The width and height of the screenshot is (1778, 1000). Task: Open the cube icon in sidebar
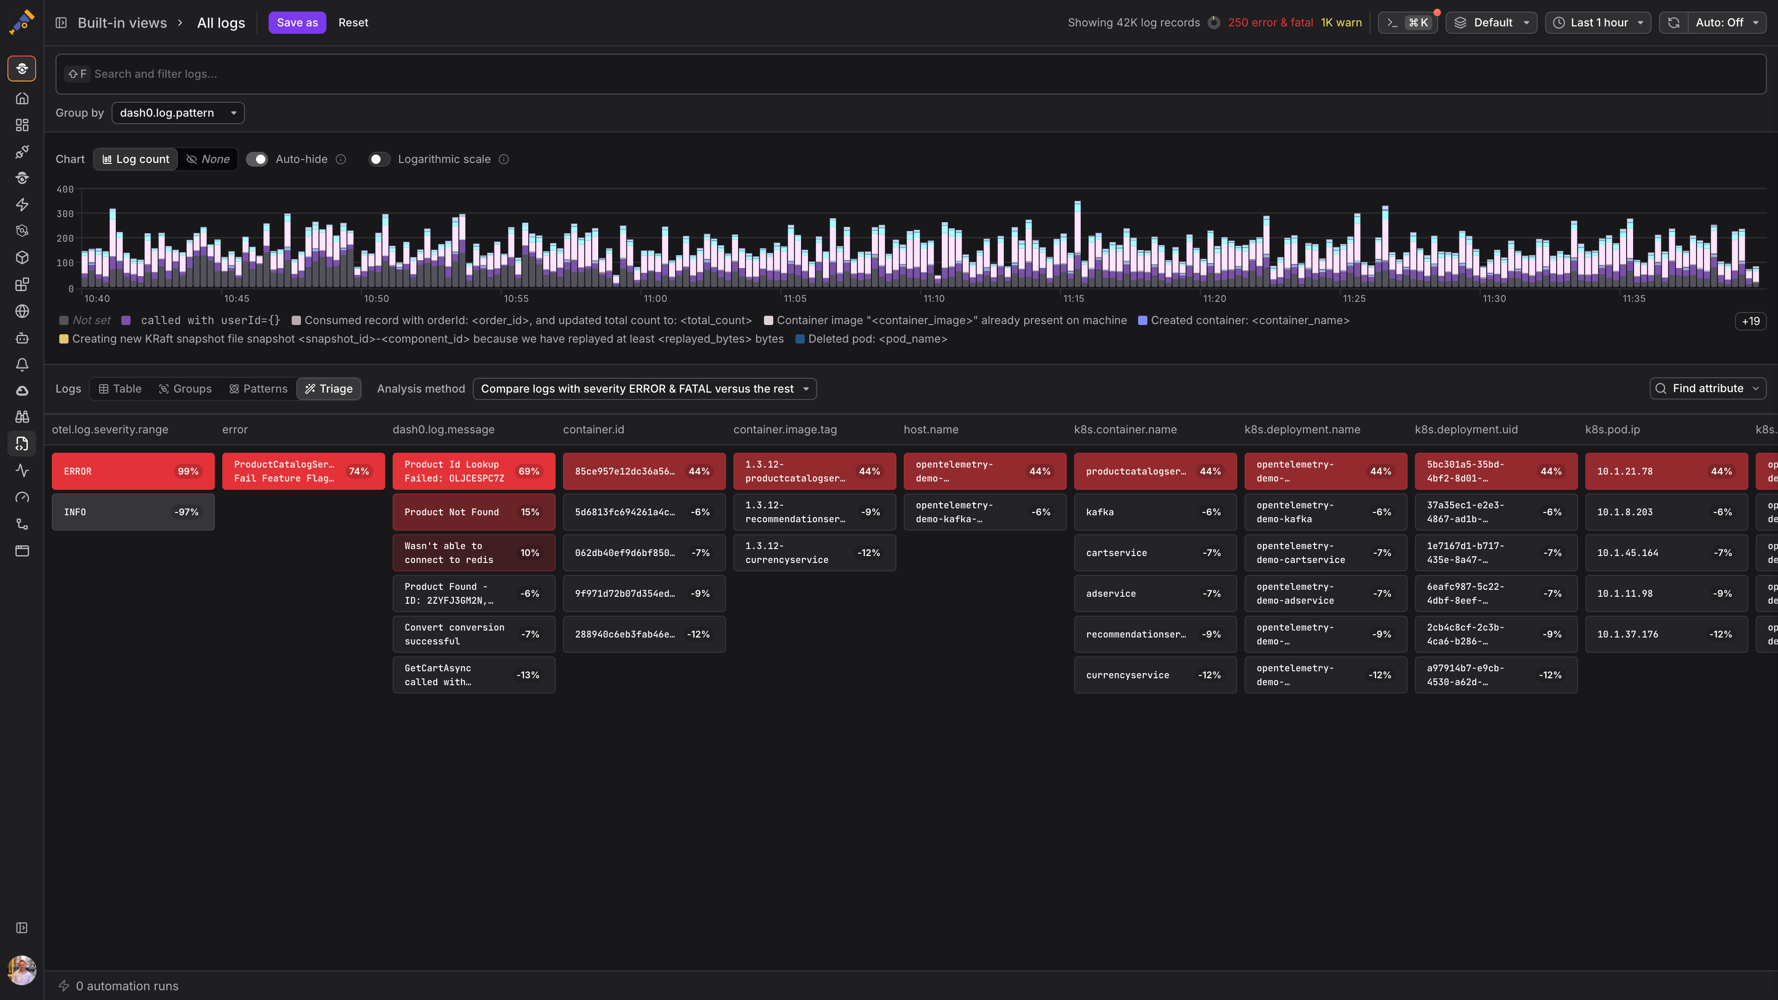tap(22, 257)
